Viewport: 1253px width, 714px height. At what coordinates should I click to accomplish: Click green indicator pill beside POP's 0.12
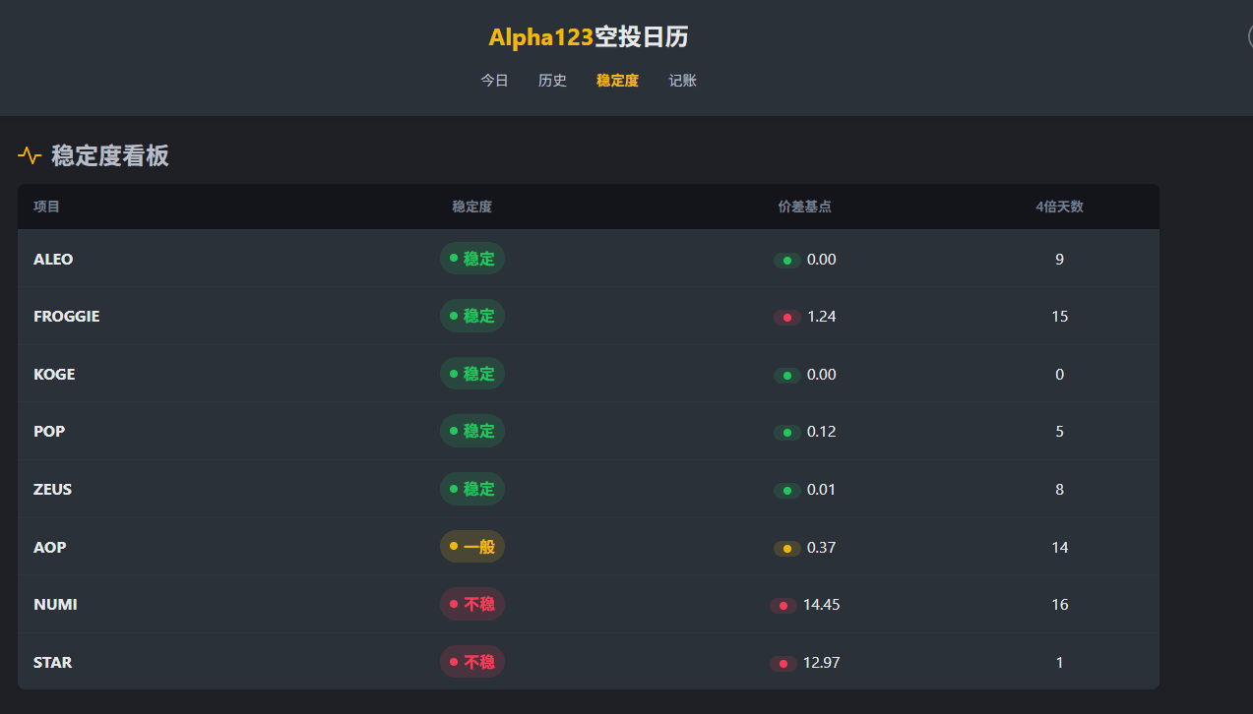tap(786, 433)
